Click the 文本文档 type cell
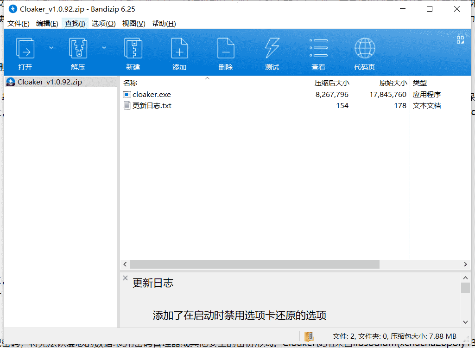The width and height of the screenshot is (475, 348). [x=426, y=106]
